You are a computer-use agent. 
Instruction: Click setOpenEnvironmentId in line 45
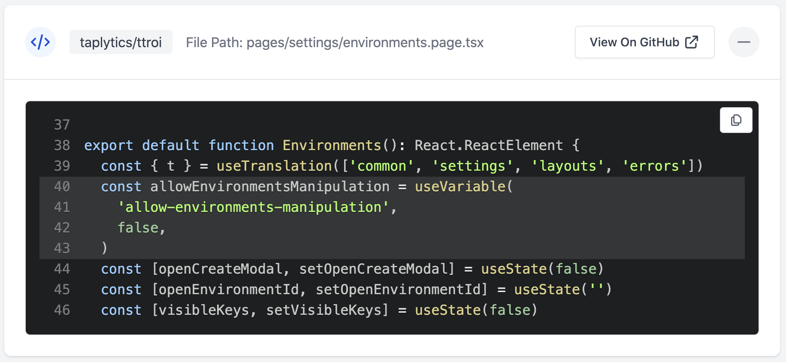coord(398,290)
